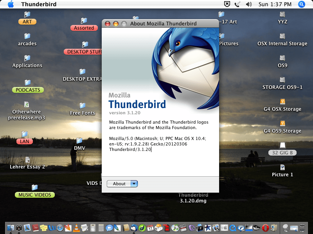Launch Dreamweaver from the Dock

point(142,228)
